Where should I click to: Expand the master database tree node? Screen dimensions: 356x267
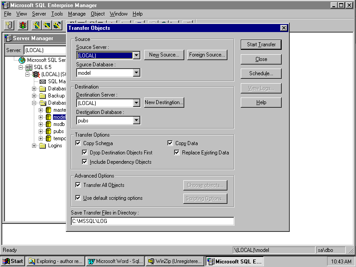coord(41,110)
